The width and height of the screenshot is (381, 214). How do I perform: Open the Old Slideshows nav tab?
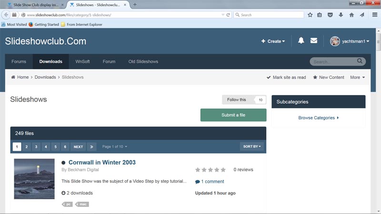coord(143,62)
